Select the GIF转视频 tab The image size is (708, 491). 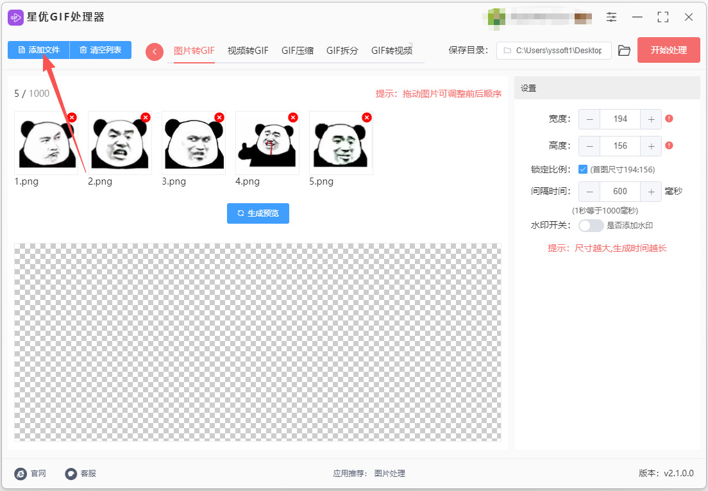click(x=391, y=51)
